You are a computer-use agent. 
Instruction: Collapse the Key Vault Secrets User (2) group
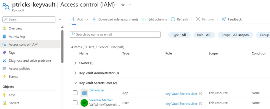click(x=75, y=83)
